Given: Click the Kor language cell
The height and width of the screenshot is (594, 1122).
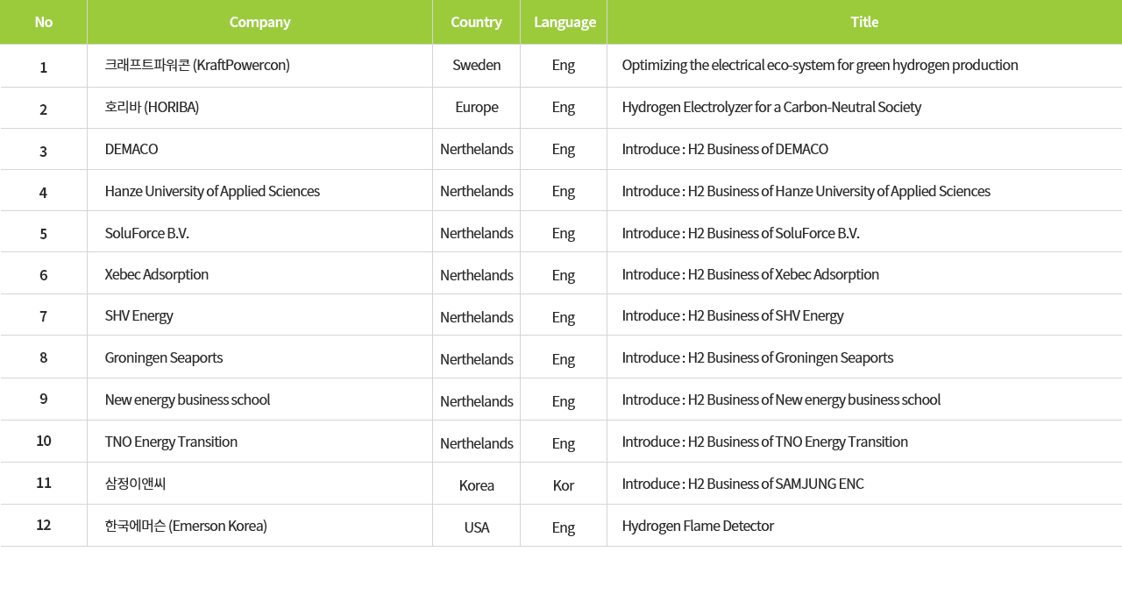Looking at the screenshot, I should pos(563,485).
